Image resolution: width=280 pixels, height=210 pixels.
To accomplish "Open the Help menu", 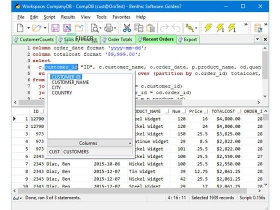I will click(x=141, y=17).
